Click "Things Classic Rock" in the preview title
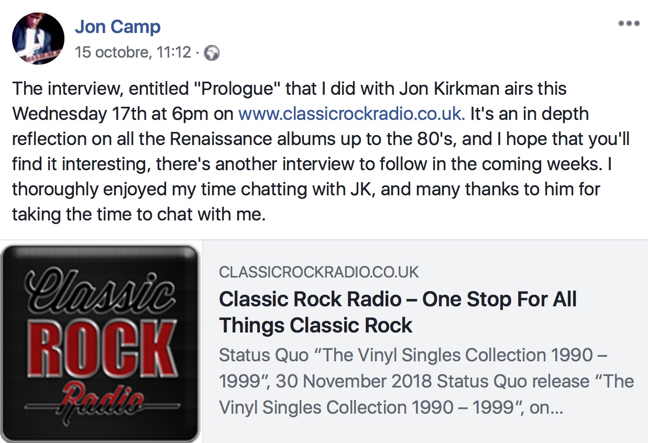The width and height of the screenshot is (648, 443). coord(316,325)
